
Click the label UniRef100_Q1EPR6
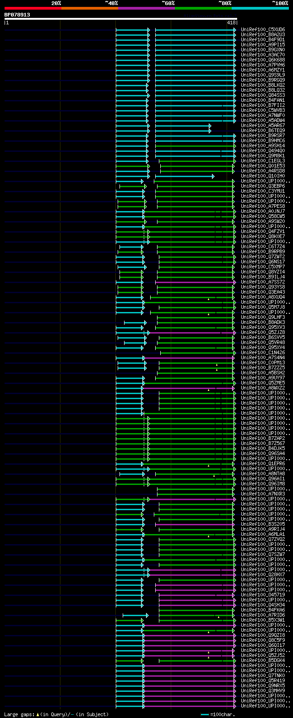tap(263, 463)
